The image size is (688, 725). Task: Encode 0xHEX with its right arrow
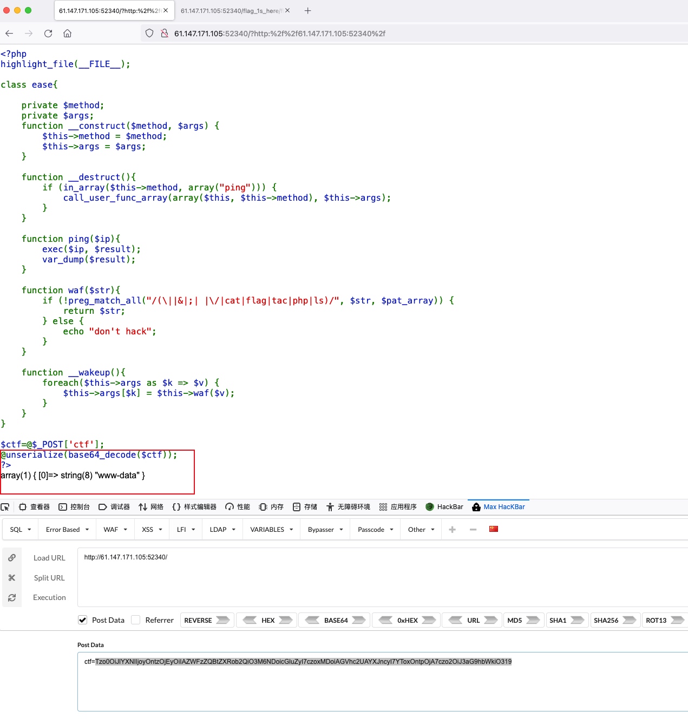pos(429,620)
